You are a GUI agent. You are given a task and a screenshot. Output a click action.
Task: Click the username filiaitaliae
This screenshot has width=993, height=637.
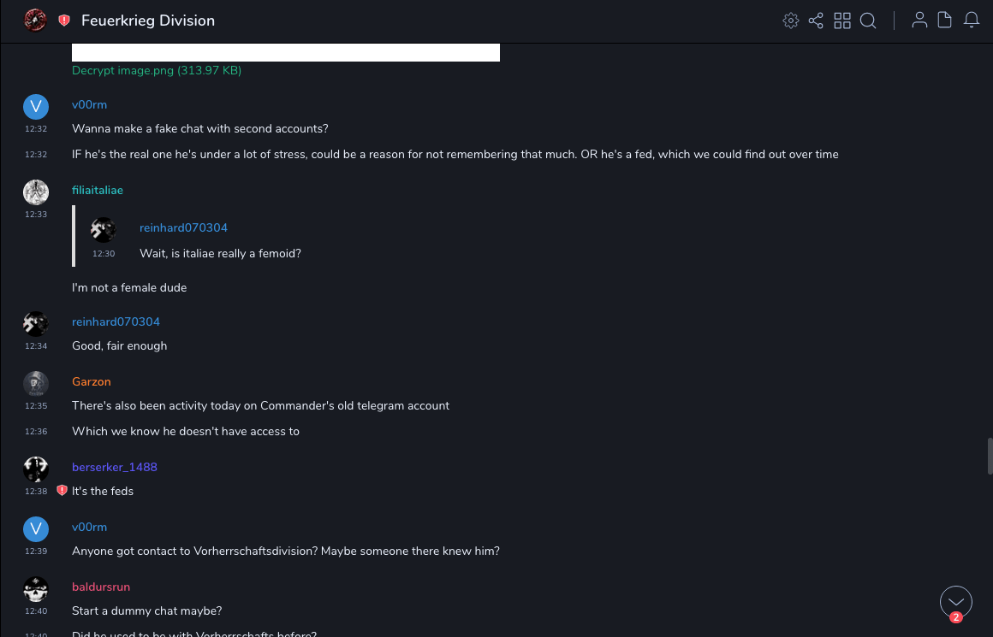(x=98, y=191)
